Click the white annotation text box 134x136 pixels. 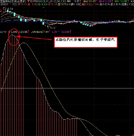86,42
